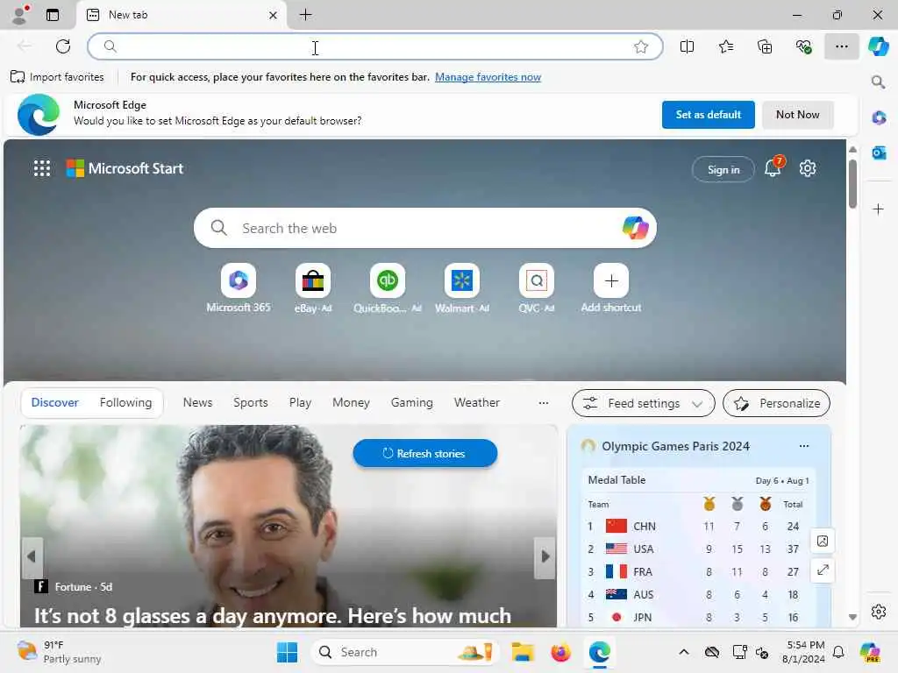Open the sidebar Search icon

click(x=878, y=82)
